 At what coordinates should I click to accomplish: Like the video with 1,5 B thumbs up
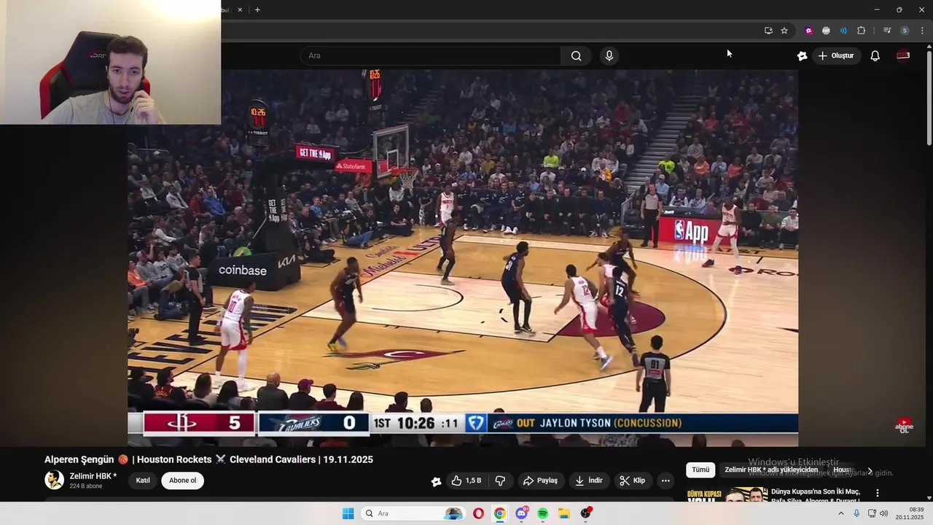click(466, 481)
